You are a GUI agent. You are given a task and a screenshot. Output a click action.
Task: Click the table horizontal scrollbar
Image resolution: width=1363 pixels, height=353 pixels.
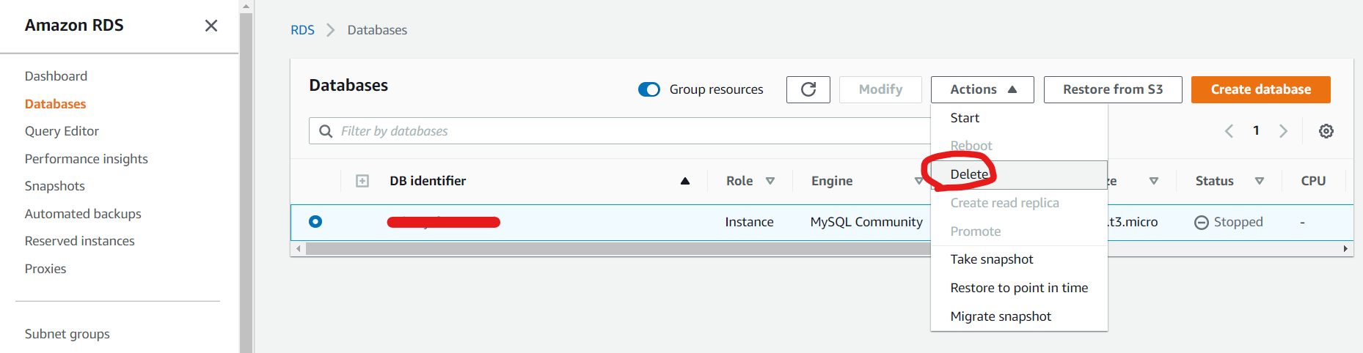(x=618, y=249)
